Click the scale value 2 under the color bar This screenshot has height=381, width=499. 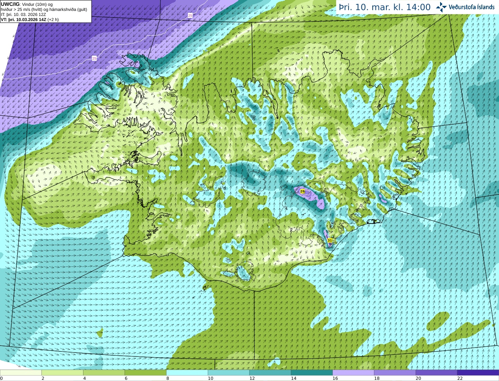[42, 378]
